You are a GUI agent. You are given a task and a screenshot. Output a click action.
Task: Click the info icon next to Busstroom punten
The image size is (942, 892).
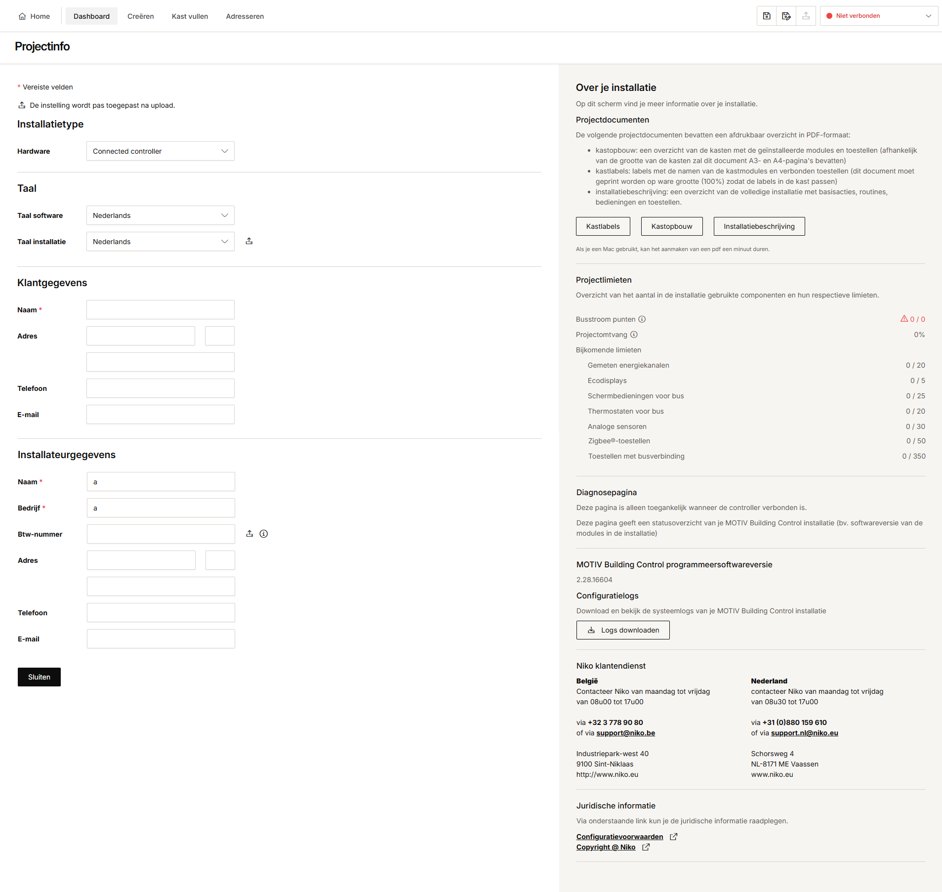click(x=642, y=319)
